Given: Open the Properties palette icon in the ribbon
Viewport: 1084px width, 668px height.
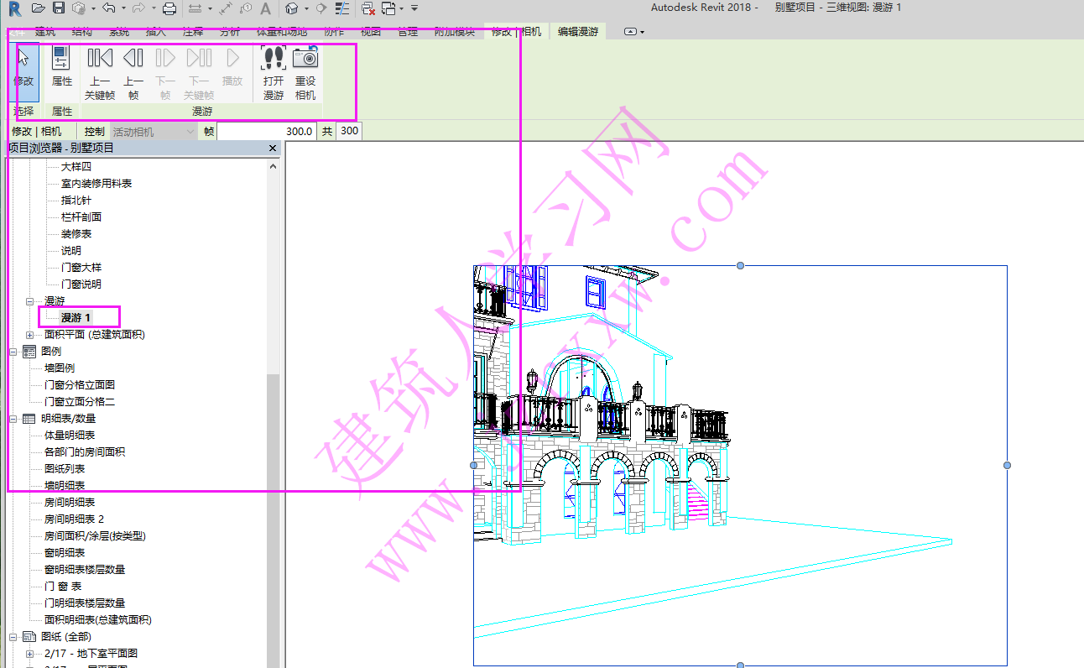Looking at the screenshot, I should (62, 67).
